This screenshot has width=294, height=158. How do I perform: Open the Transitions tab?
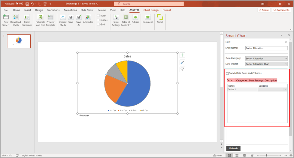[53, 10]
